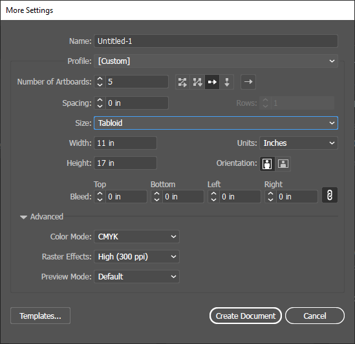Open the Units dropdown showing Inches
355x344 pixels.
pos(299,143)
